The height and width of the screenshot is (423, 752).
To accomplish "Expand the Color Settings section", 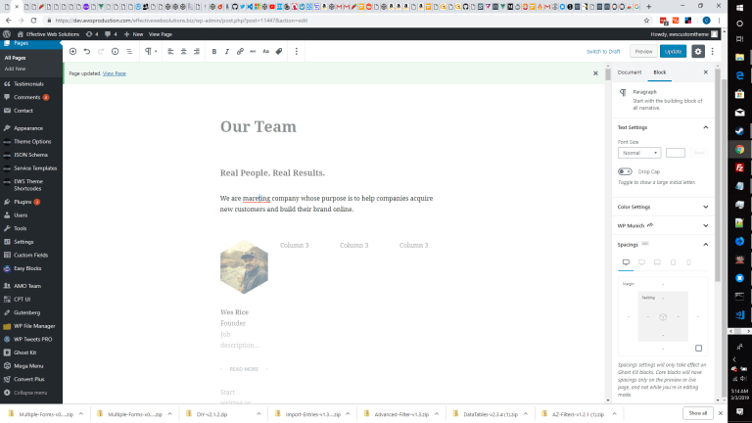I will click(662, 208).
